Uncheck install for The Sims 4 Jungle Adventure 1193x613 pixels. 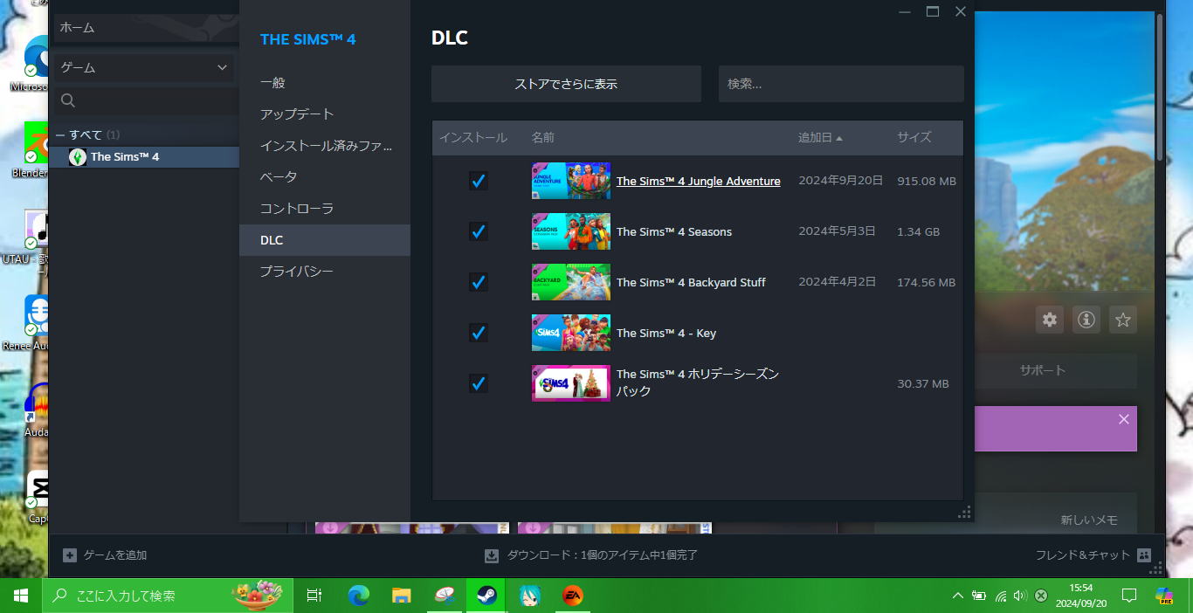coord(478,181)
